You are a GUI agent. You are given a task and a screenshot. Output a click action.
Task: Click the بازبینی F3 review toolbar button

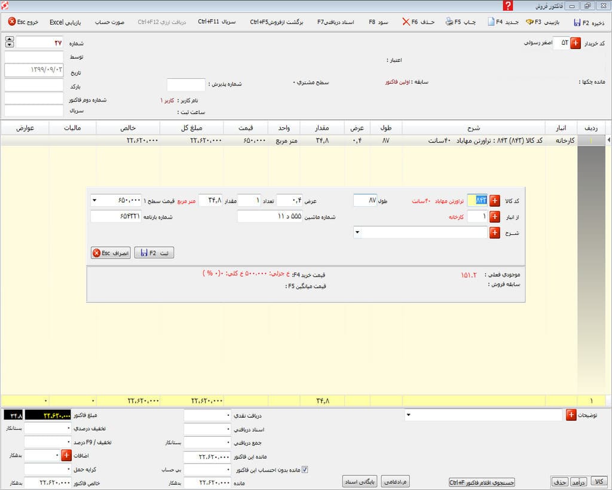543,22
